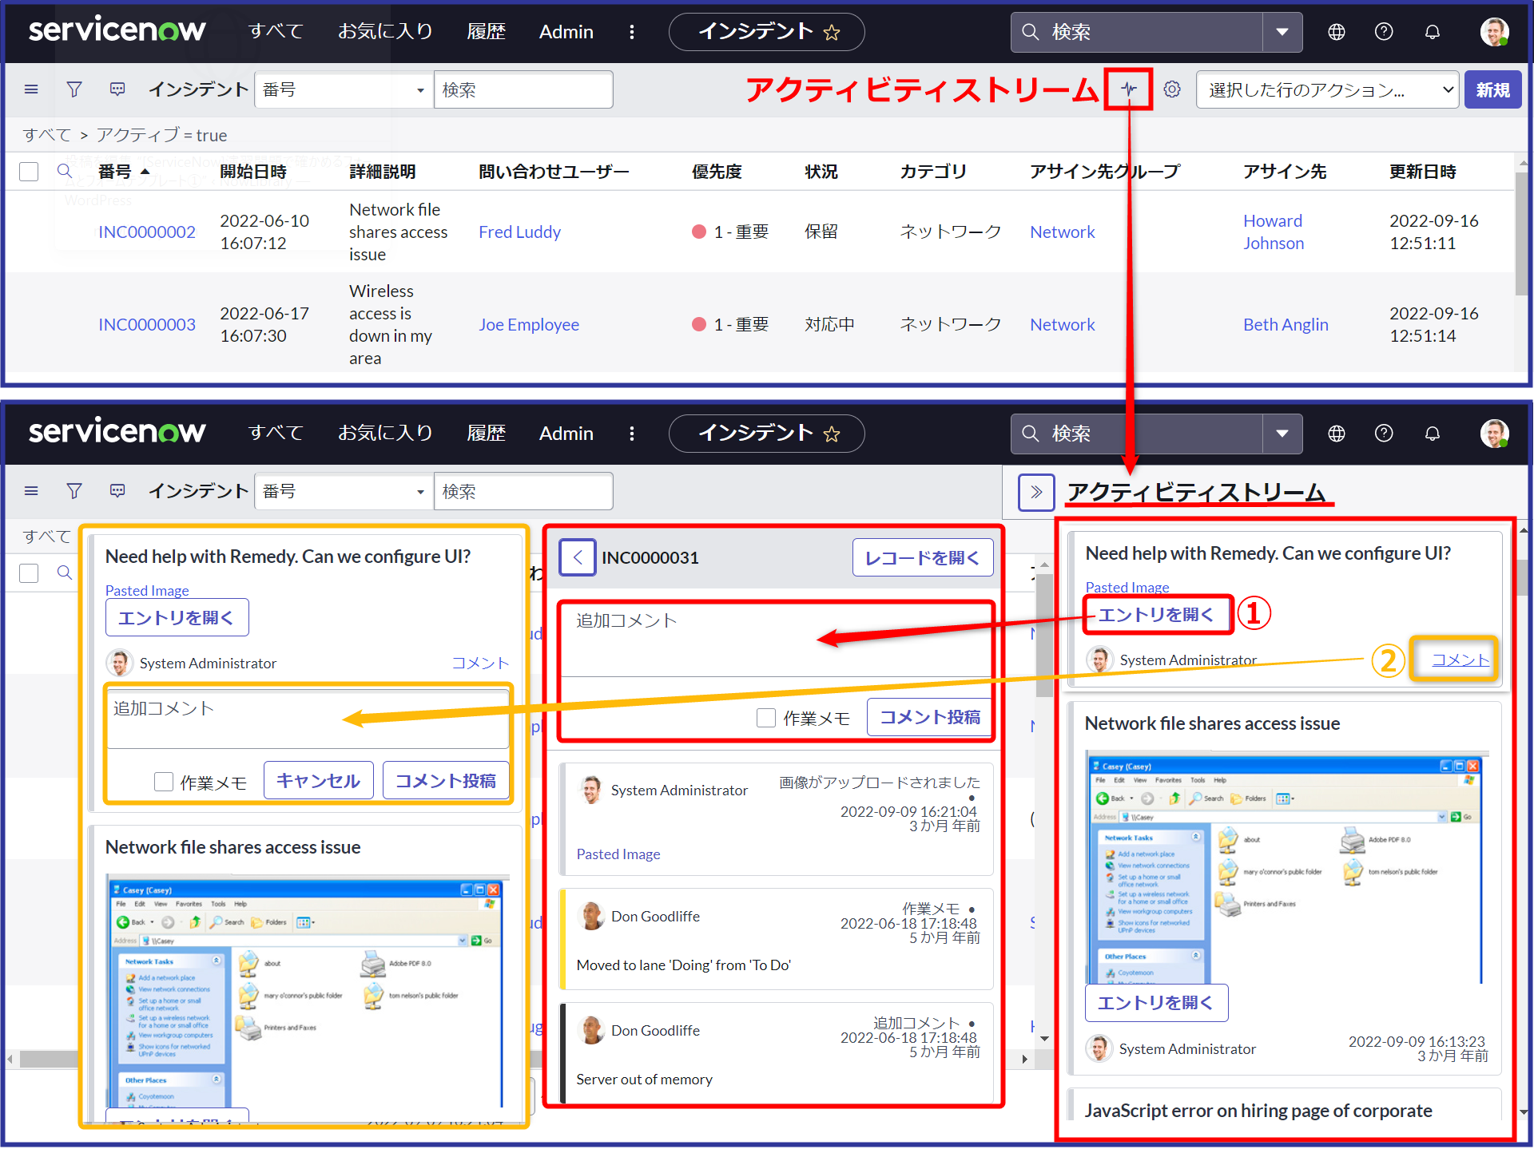This screenshot has width=1534, height=1153.
Task: Open the filter funnel icon
Action: [74, 89]
